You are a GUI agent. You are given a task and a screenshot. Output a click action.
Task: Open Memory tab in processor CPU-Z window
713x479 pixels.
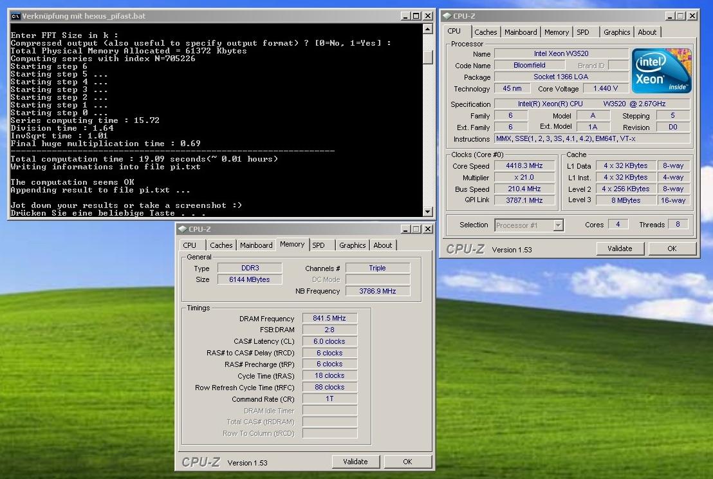pos(556,32)
